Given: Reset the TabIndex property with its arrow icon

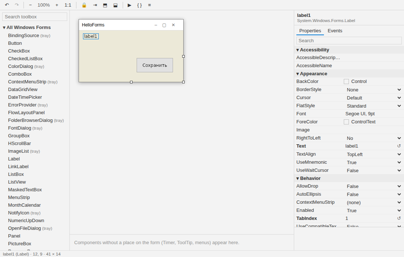Looking at the screenshot, I should pyautogui.click(x=399, y=218).
